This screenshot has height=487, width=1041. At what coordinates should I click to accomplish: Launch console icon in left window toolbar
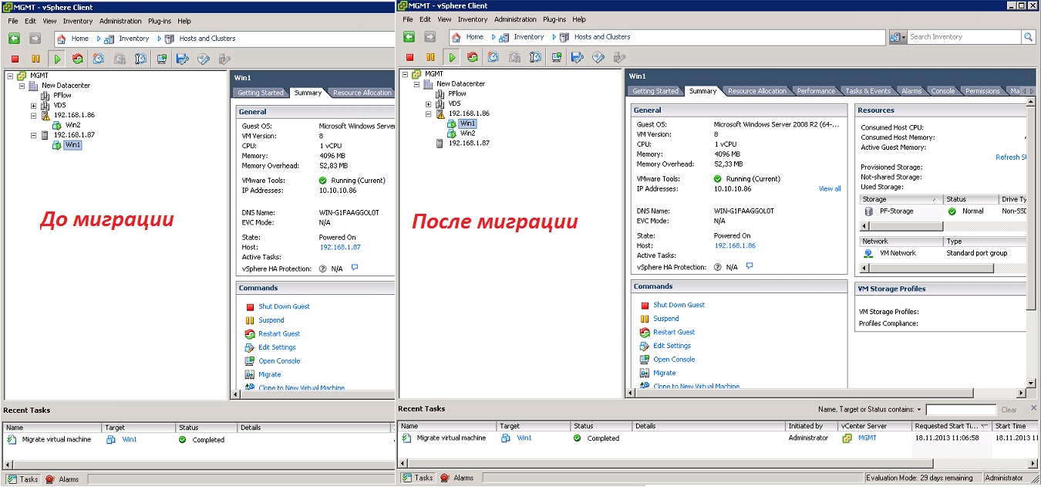point(162,59)
